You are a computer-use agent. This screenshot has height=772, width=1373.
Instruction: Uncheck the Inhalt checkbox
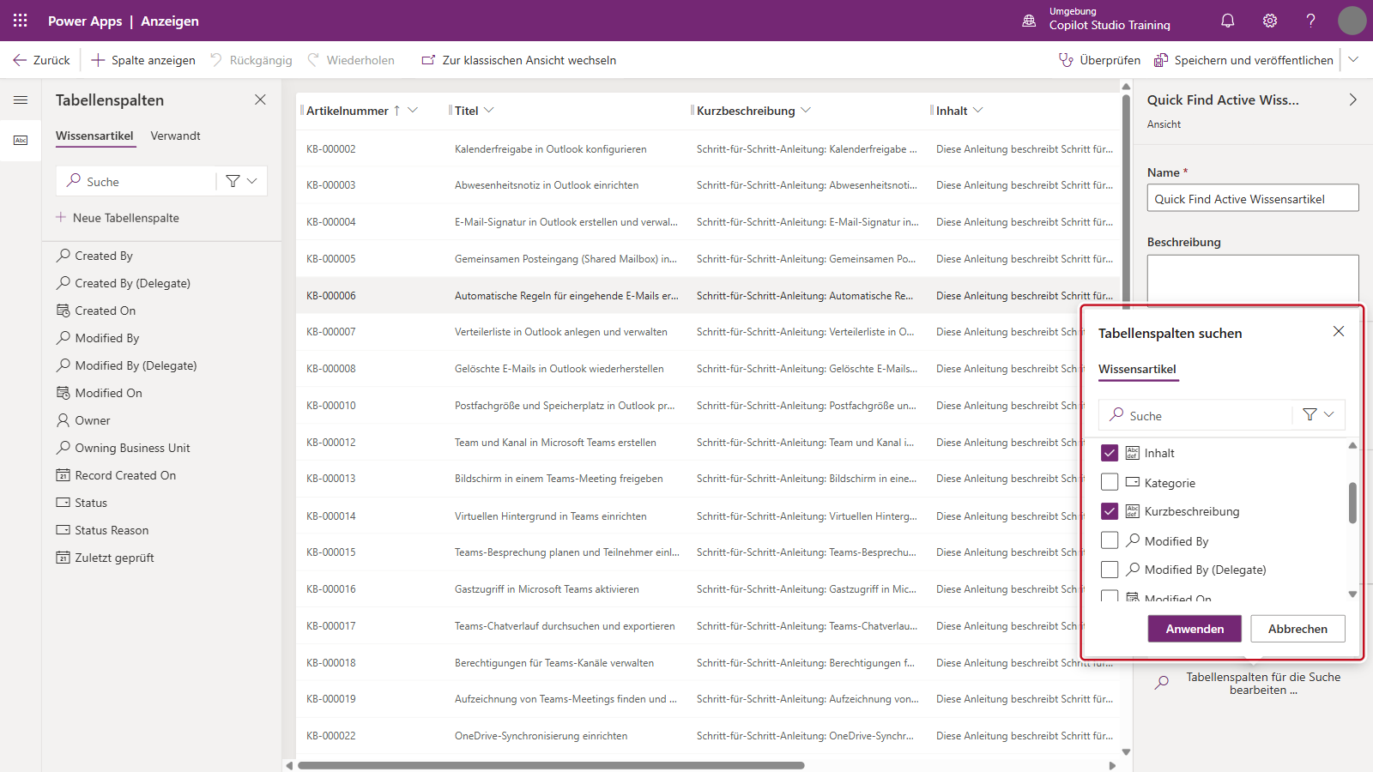coord(1110,453)
